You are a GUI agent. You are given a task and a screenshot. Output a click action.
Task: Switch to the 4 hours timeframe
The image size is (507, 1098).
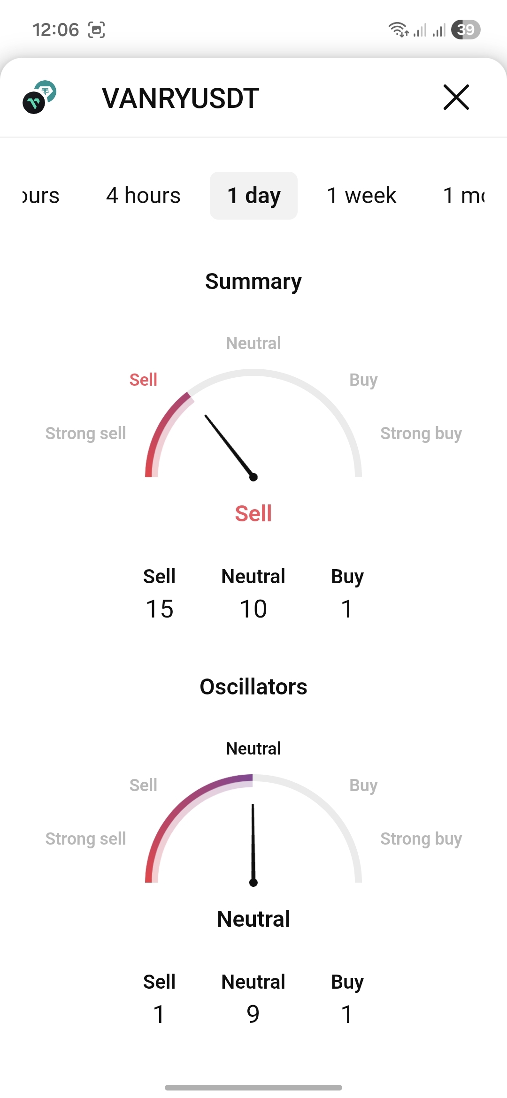point(143,196)
